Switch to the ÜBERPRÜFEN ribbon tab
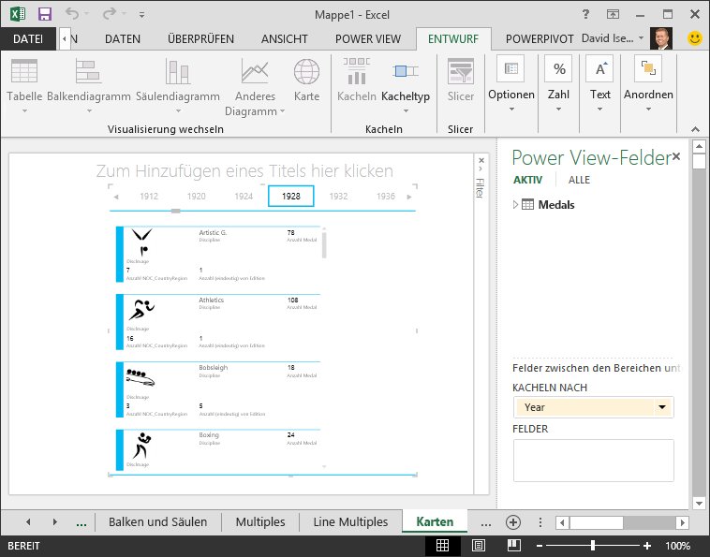Screen dimensions: 710x557 pos(200,39)
